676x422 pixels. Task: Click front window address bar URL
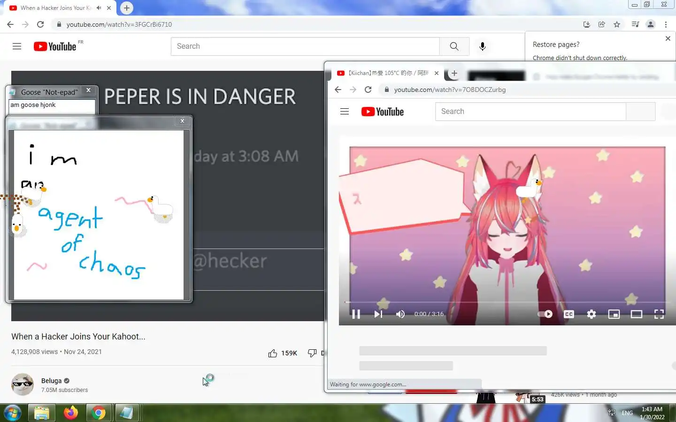click(x=450, y=90)
